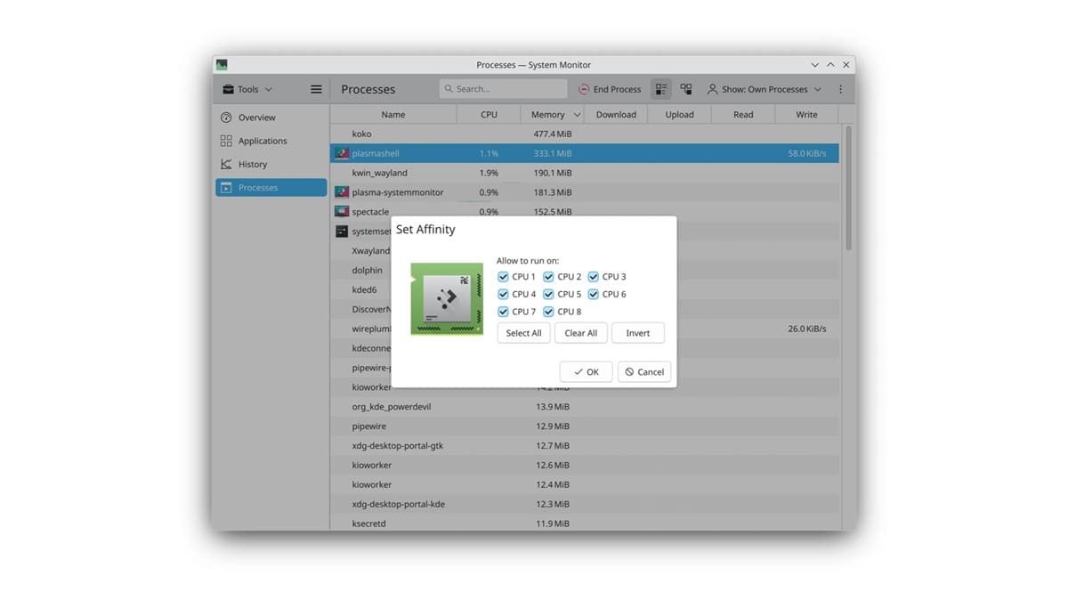Check the CPU 1 checkbox
Viewport: 1068px width, 601px height.
pos(517,277)
